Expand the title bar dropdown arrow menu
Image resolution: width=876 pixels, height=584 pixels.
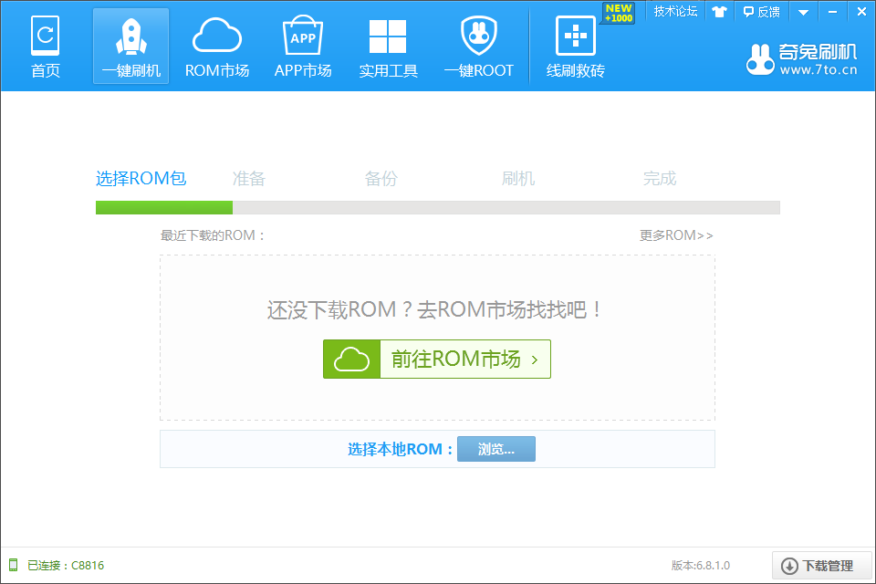(802, 11)
